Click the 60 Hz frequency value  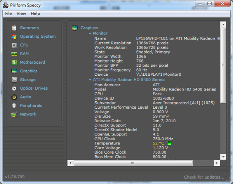(x=142, y=70)
